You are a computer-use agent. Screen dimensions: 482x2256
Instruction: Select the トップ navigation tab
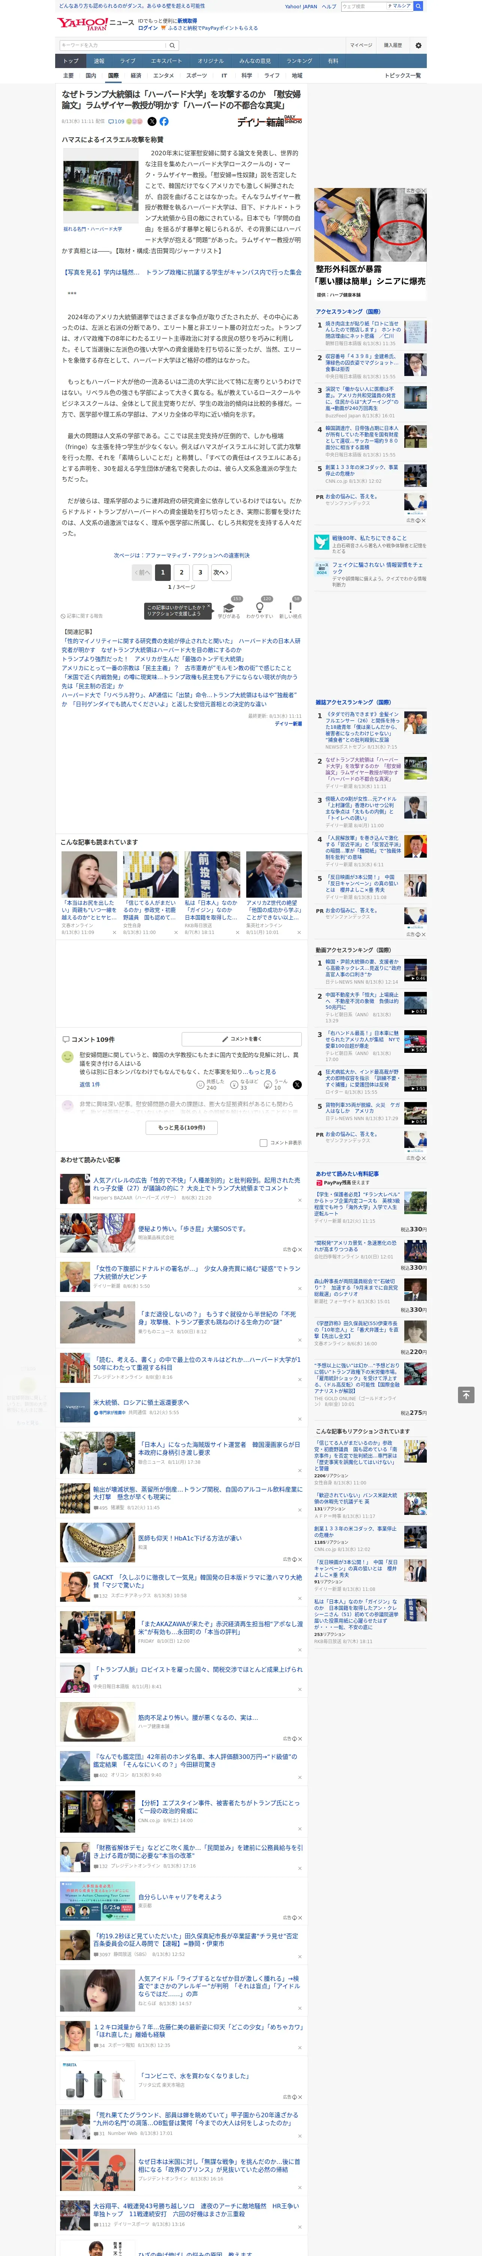pos(71,61)
